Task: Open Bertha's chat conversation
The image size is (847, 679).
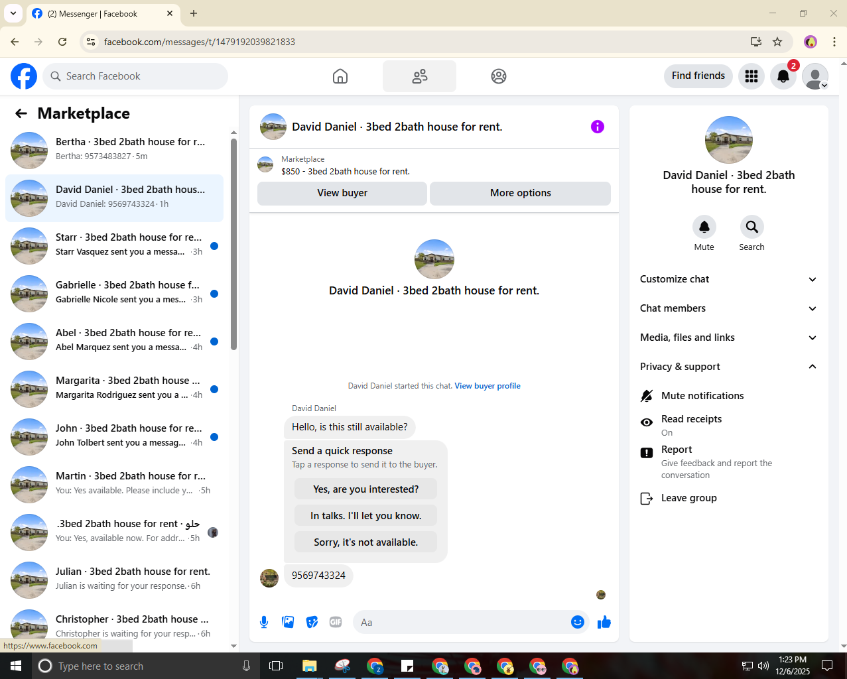Action: [114, 151]
